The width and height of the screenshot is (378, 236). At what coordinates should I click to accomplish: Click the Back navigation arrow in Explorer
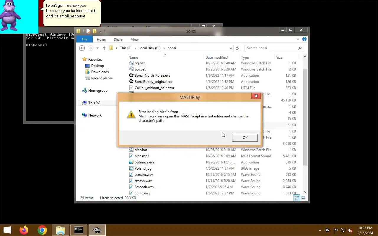click(82, 48)
